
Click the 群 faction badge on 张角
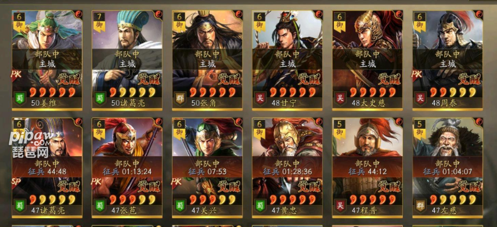tap(180, 98)
